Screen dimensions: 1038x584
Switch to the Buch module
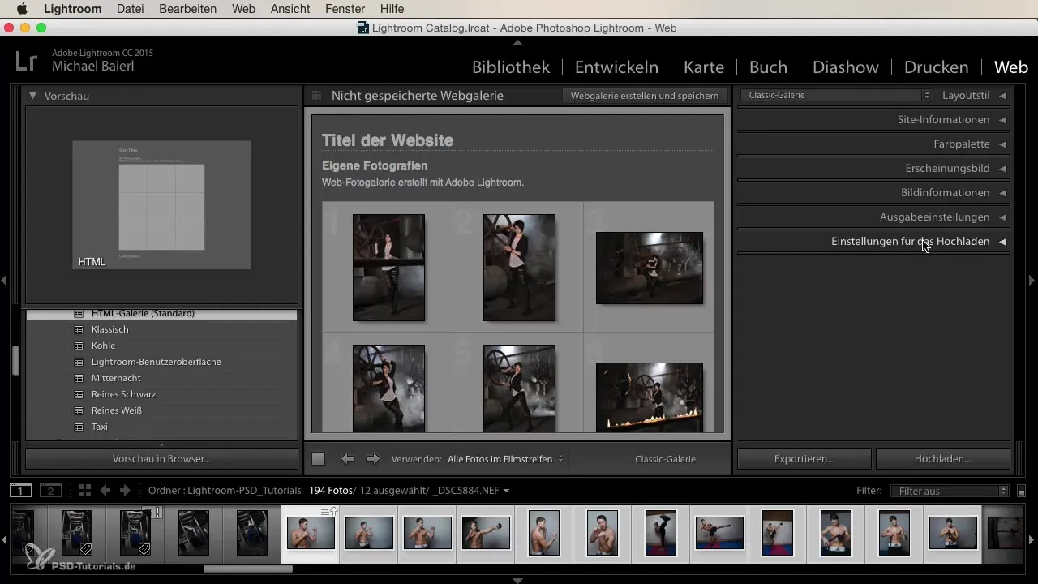768,67
